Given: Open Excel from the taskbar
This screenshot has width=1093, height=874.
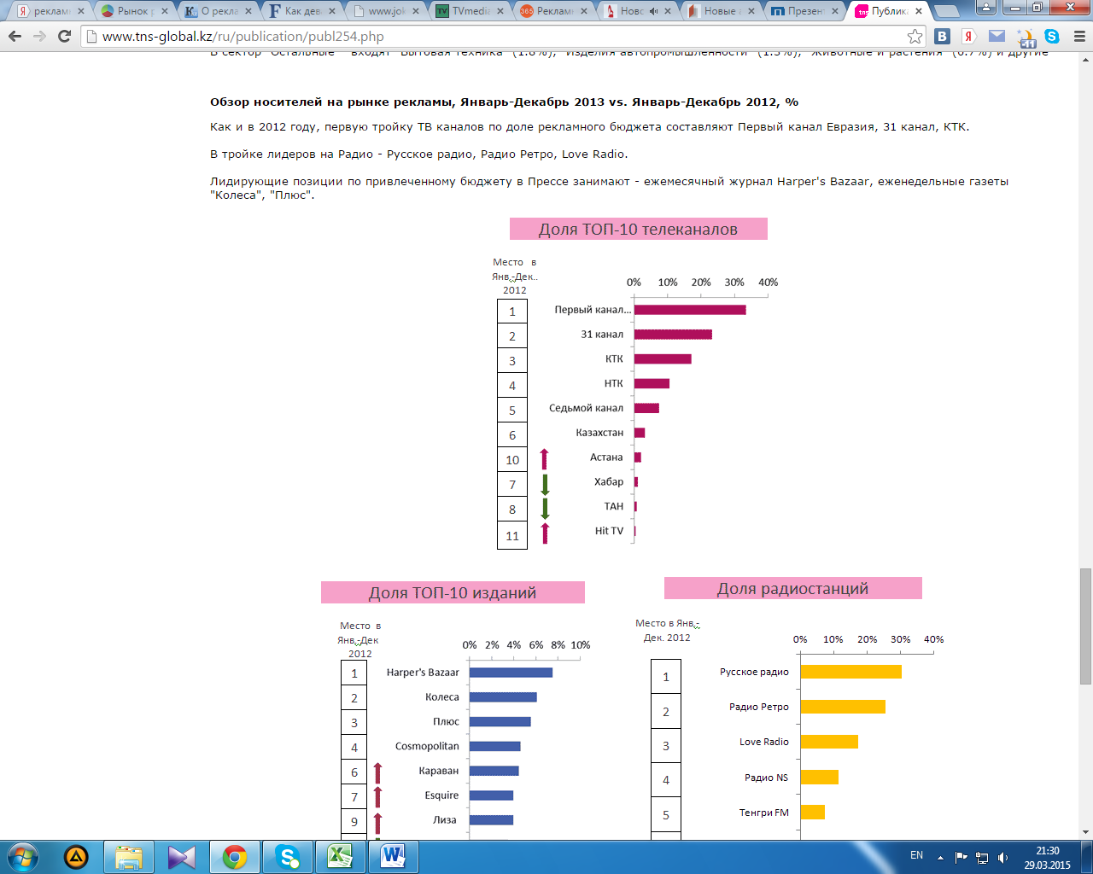Looking at the screenshot, I should point(341,856).
